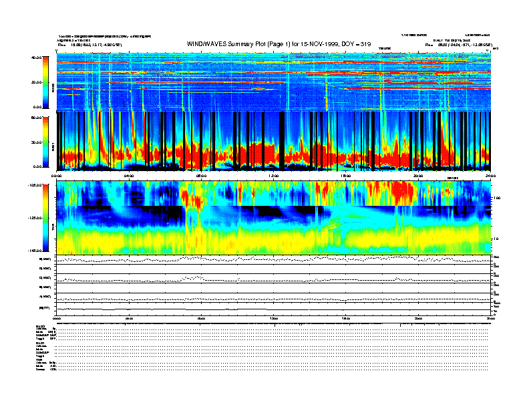Click inside the RAD1 spectrogram panel
The image size is (529, 409).
pos(274,141)
